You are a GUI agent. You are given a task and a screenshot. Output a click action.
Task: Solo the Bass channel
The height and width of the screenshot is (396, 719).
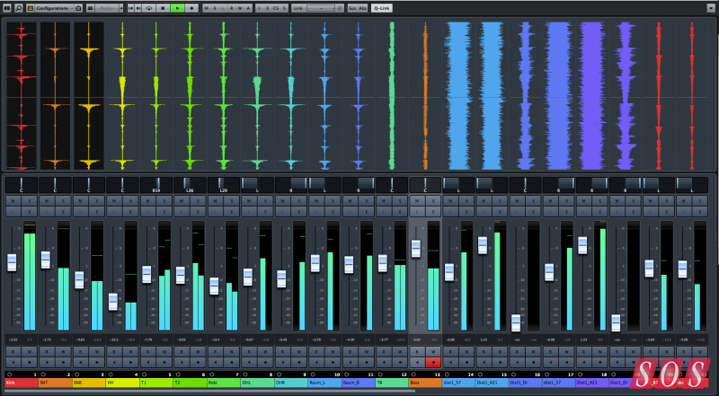[x=433, y=201]
